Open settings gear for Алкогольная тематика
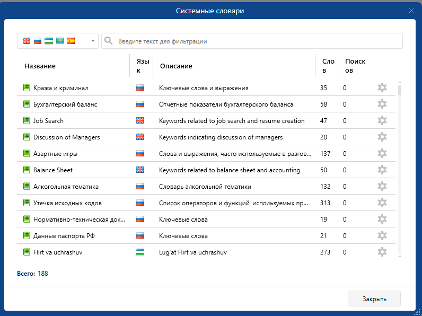Screen dimensions: 422x316 click(x=382, y=186)
